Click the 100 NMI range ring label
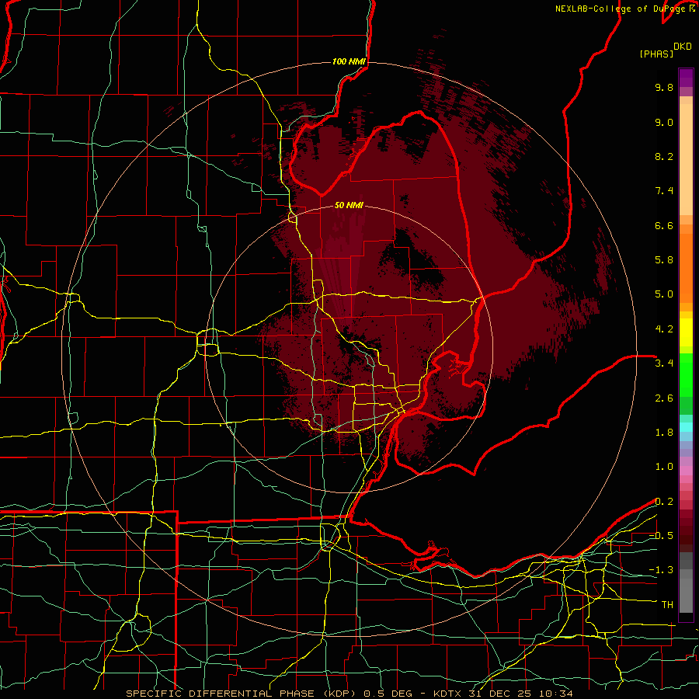Screen dimensions: 699x699 point(349,61)
